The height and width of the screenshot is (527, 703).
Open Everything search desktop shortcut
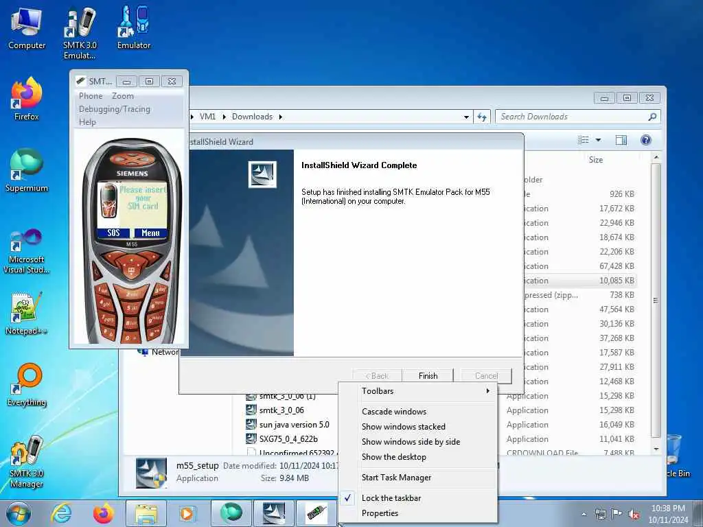pos(27,384)
